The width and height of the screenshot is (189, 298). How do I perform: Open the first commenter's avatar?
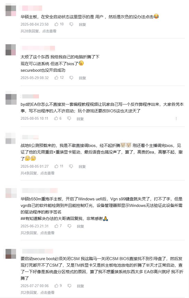[x=11, y=11]
